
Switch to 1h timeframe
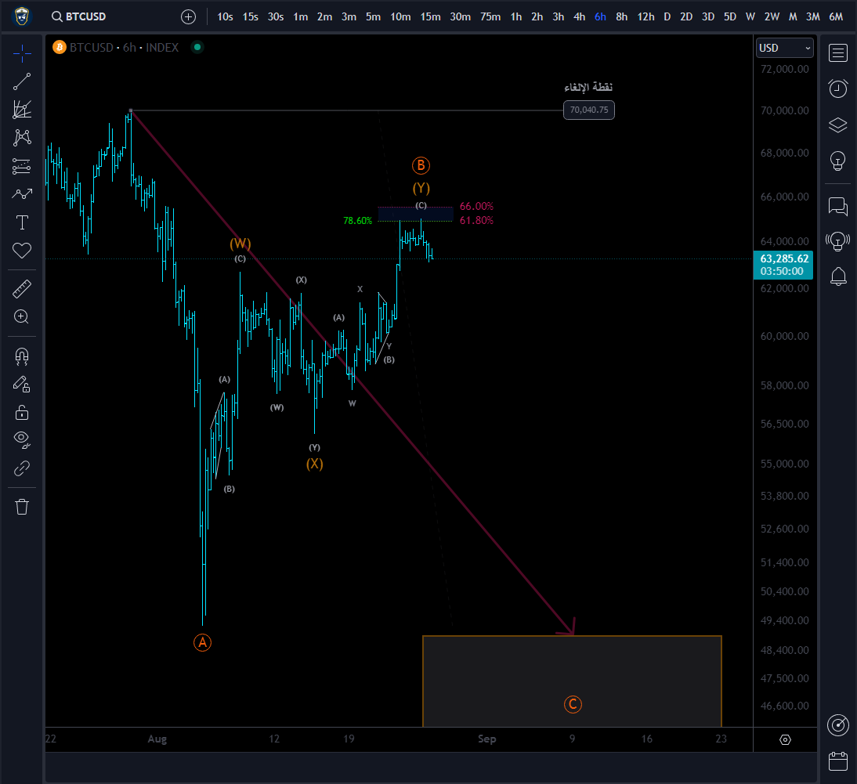516,17
